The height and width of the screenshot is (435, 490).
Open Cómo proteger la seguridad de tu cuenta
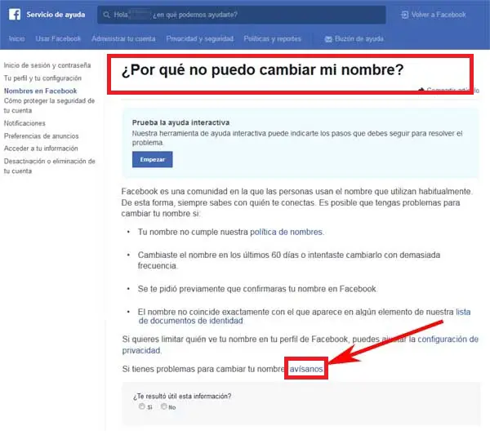coord(49,105)
